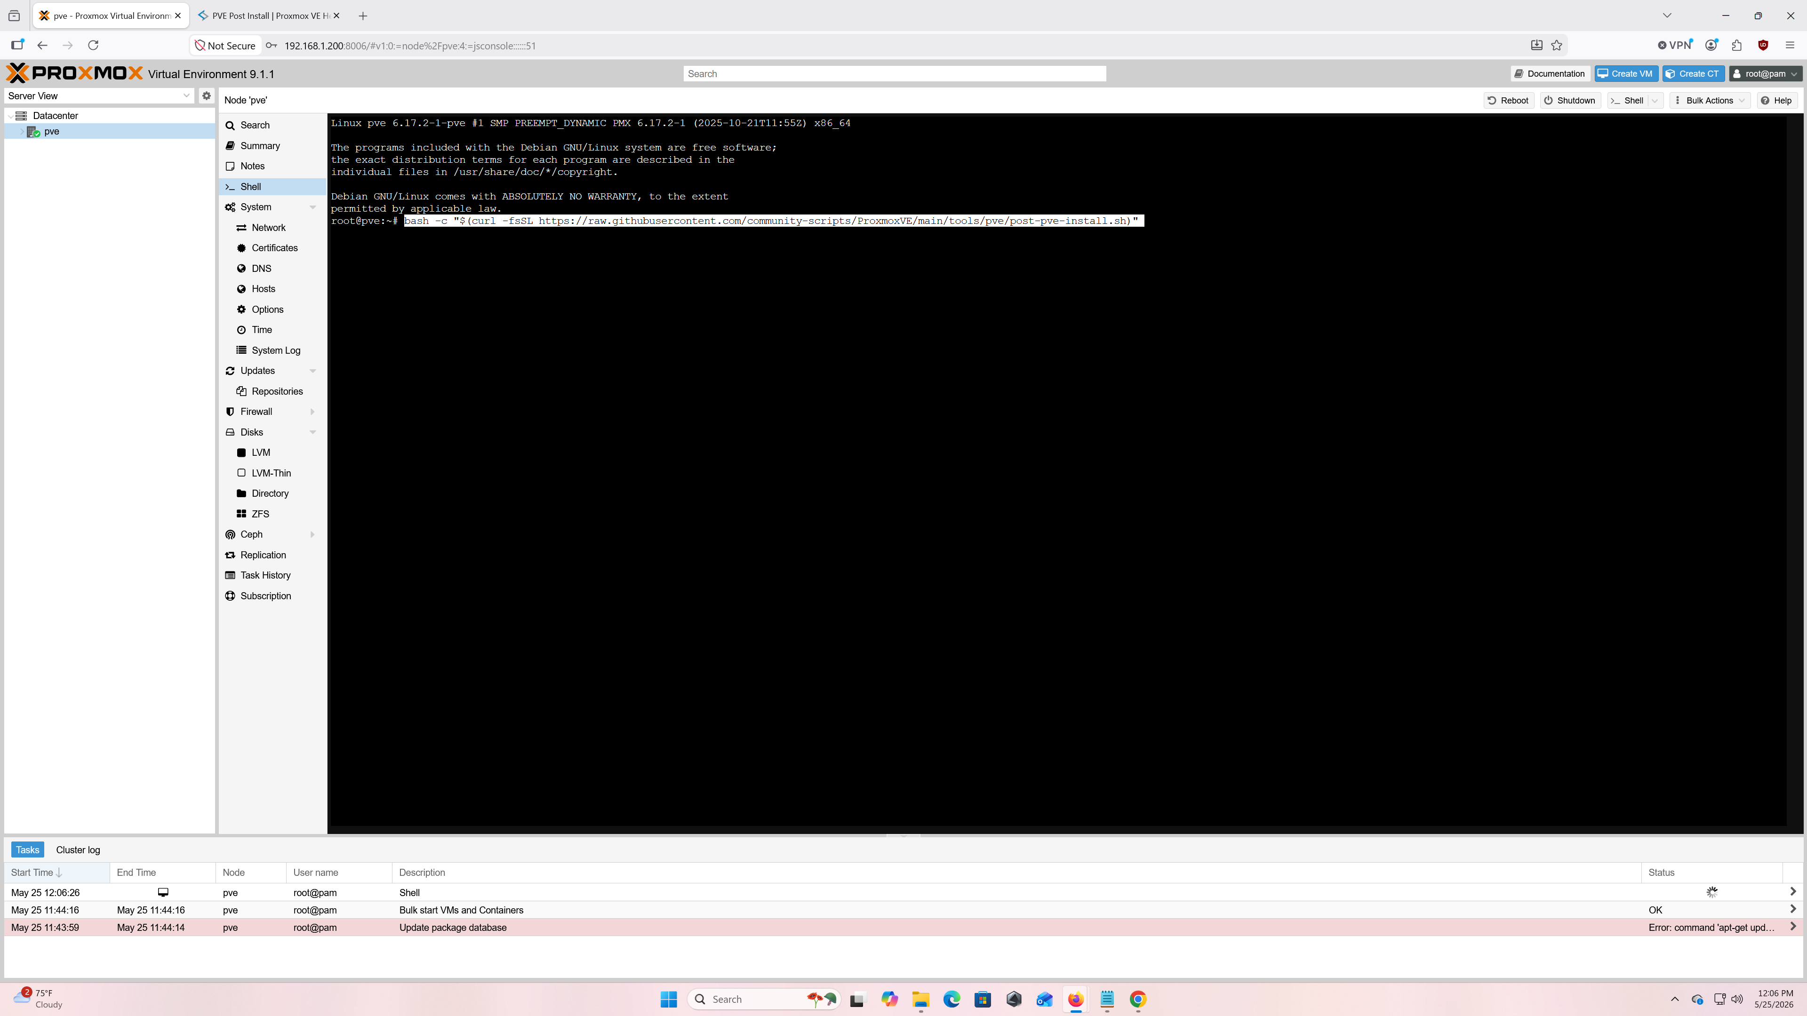Viewport: 1807px width, 1016px height.
Task: Open Repositories under Updates
Action: (277, 391)
